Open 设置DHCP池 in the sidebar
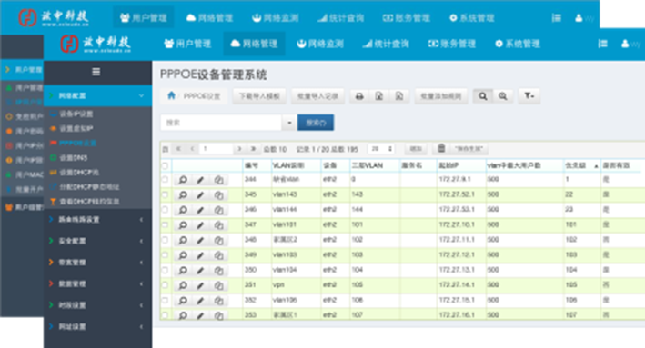 (x=79, y=173)
